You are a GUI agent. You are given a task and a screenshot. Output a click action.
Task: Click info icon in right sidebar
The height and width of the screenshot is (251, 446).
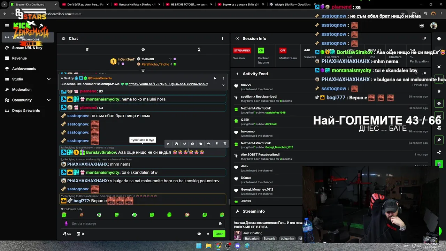439,39
